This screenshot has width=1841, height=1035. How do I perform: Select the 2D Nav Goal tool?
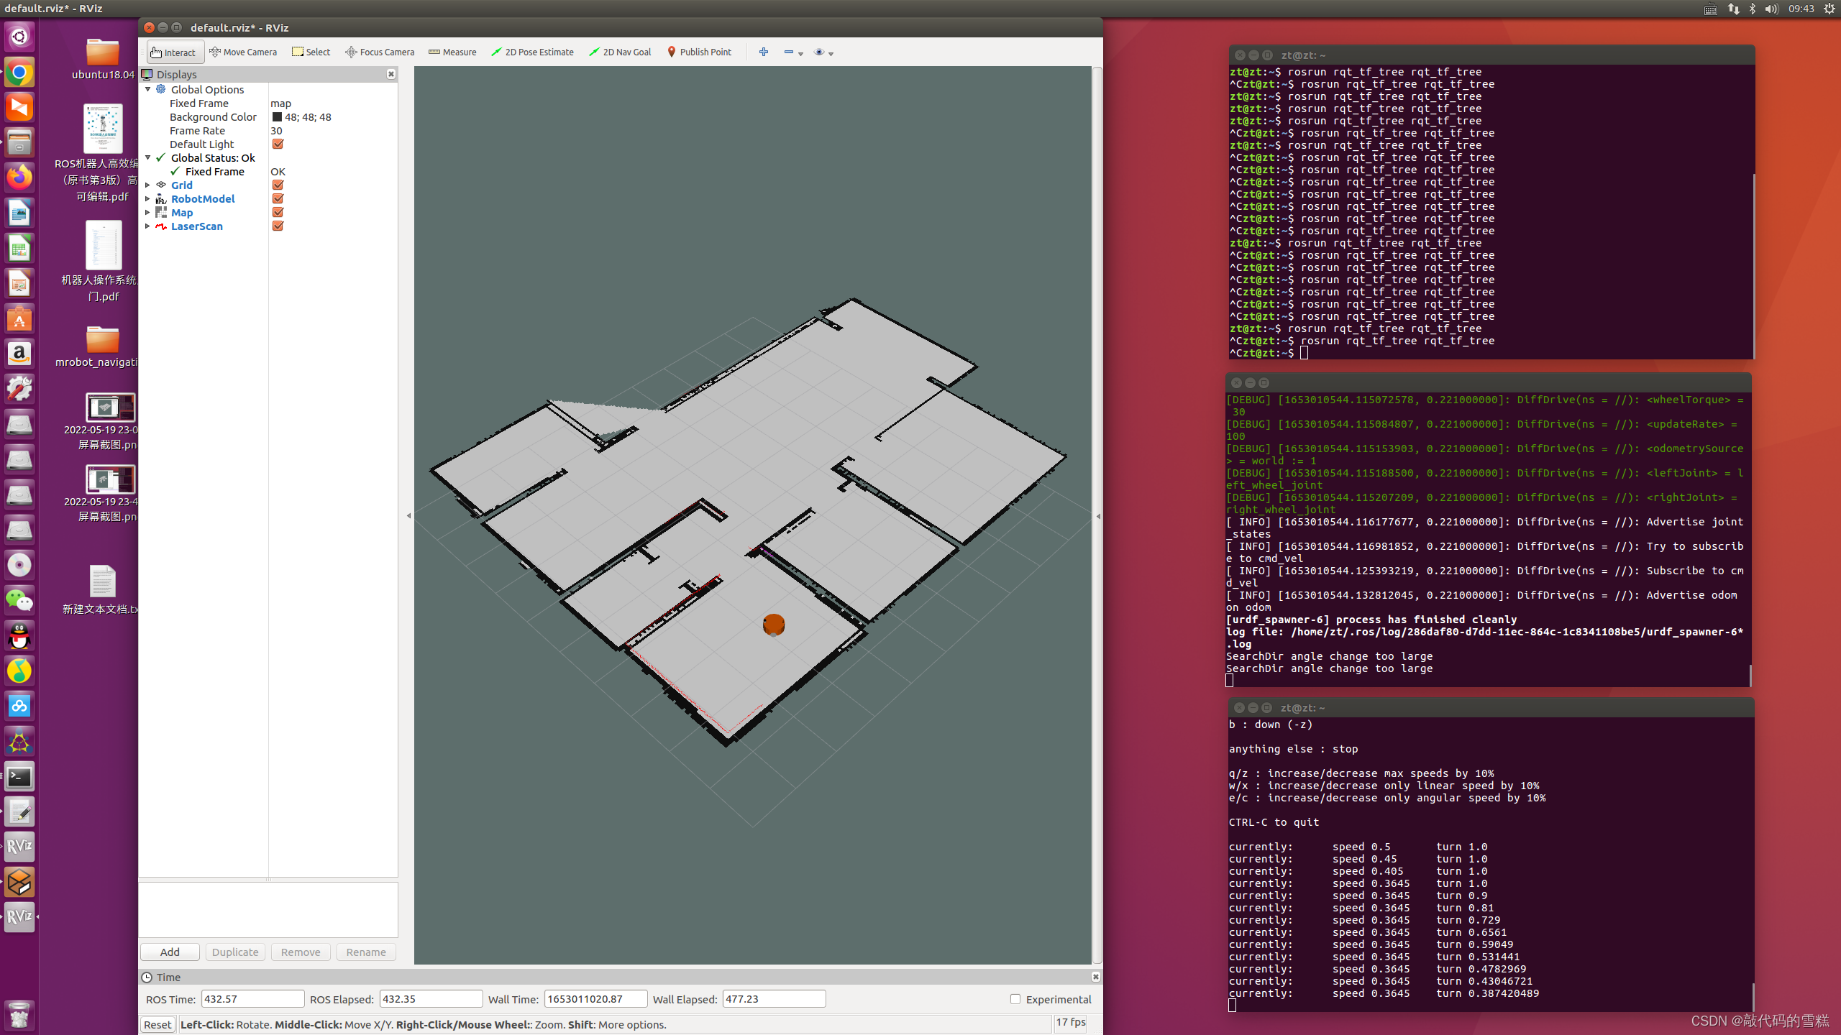[620, 52]
